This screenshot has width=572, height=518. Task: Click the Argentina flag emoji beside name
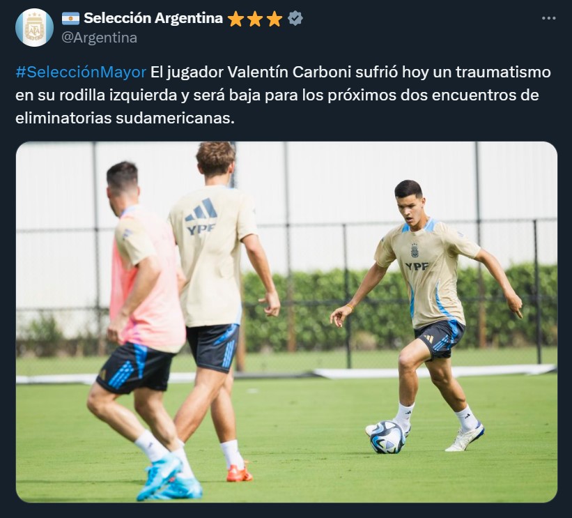(70, 18)
